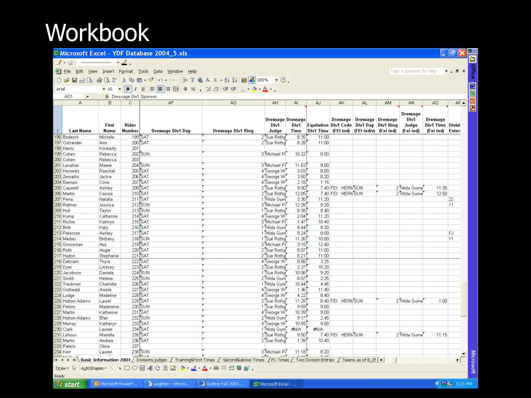Sort descending with the Z-A icon
531x398 pixels.
[x=234, y=80]
